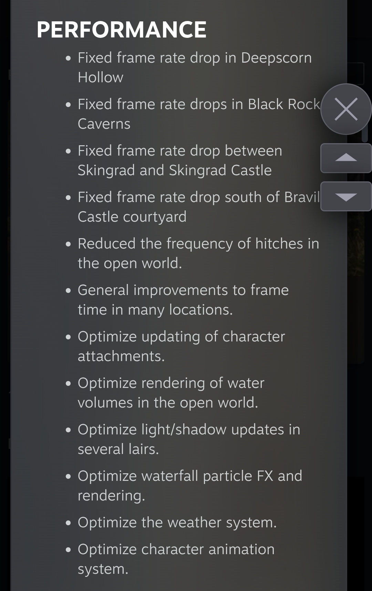Select the Skingrad Castle frame rate note
Screen dimensions: 372x591
[180, 160]
